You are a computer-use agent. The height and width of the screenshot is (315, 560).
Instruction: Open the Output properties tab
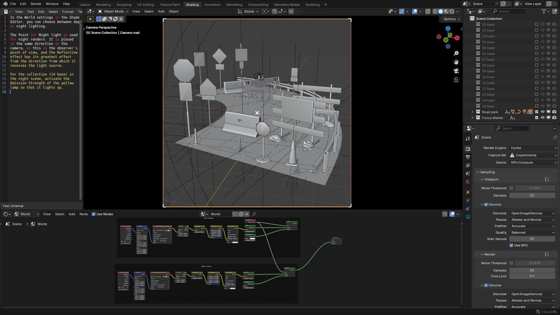click(x=468, y=157)
